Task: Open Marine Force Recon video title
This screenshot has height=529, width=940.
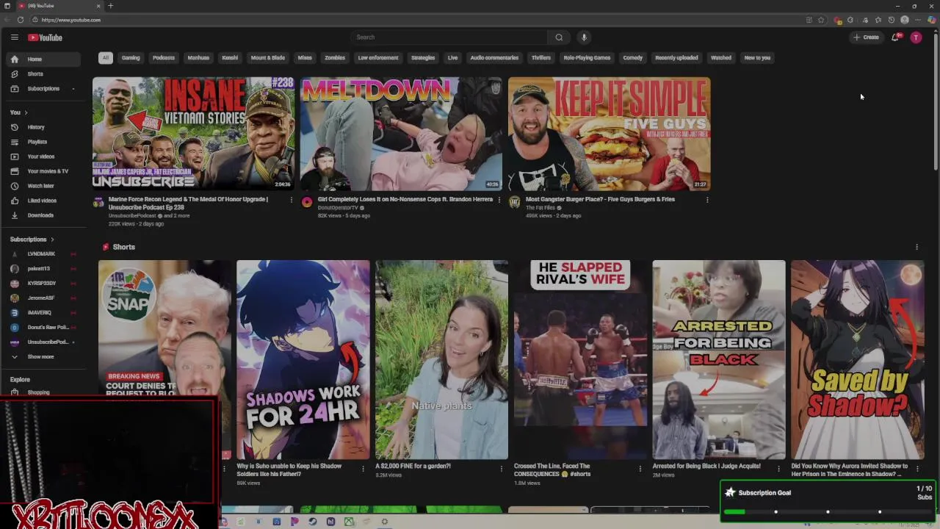Action: [x=188, y=203]
